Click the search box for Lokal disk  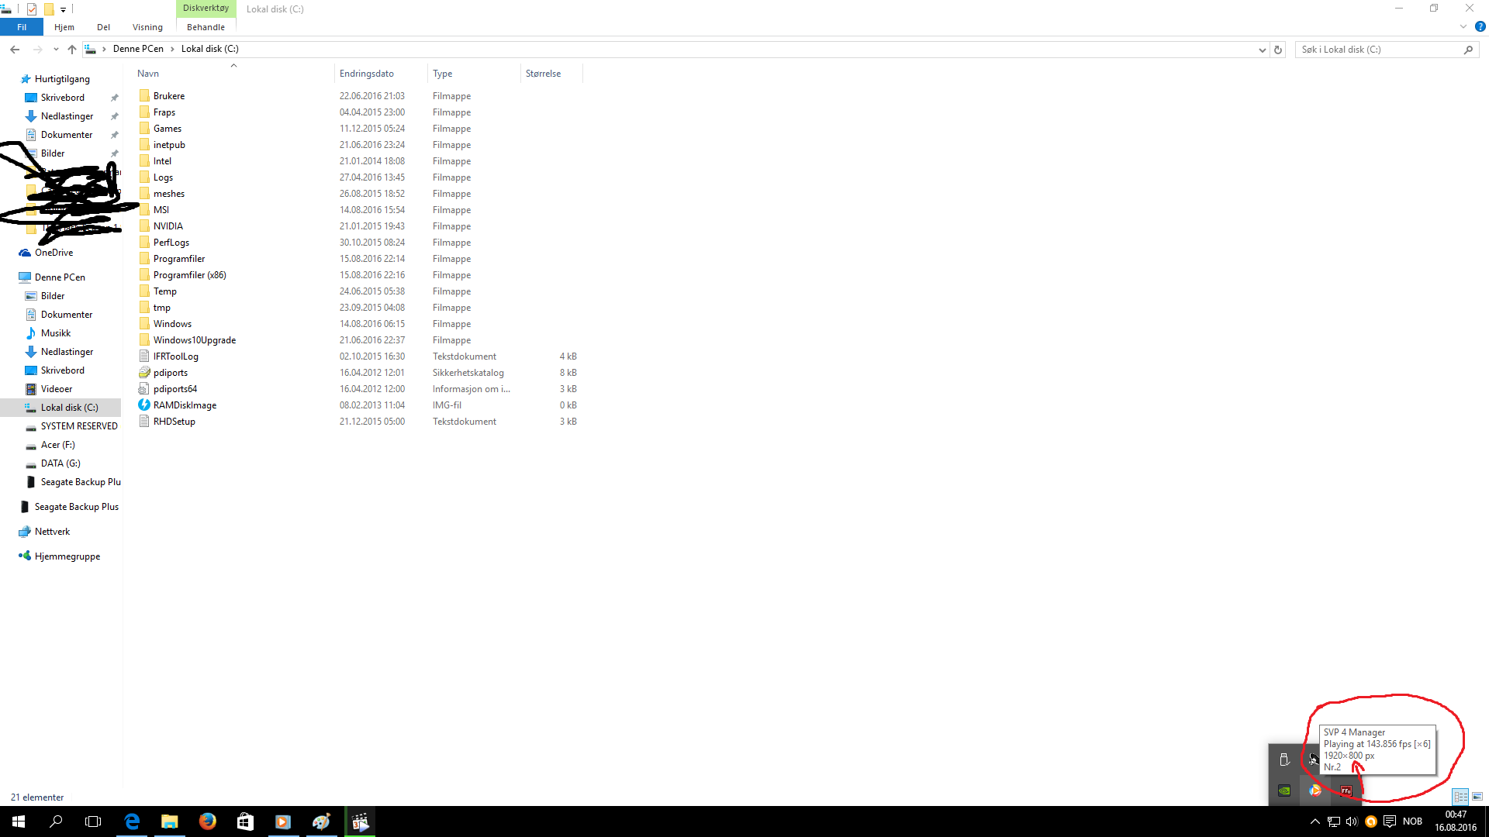point(1378,49)
